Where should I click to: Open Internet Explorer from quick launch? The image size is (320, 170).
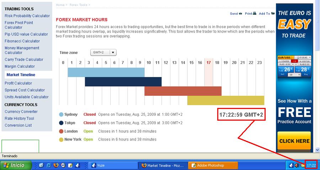[x=48, y=165]
